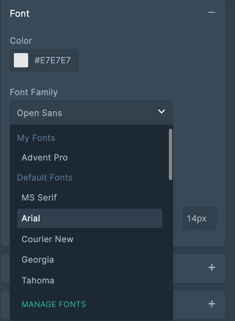Pick the highlighted Arial font option
The width and height of the screenshot is (235, 321).
pos(90,218)
